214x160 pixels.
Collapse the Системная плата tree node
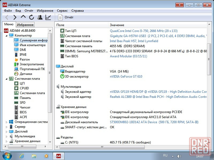pos(6,79)
